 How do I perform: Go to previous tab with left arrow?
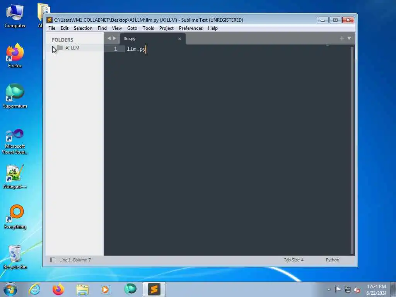[x=109, y=38]
